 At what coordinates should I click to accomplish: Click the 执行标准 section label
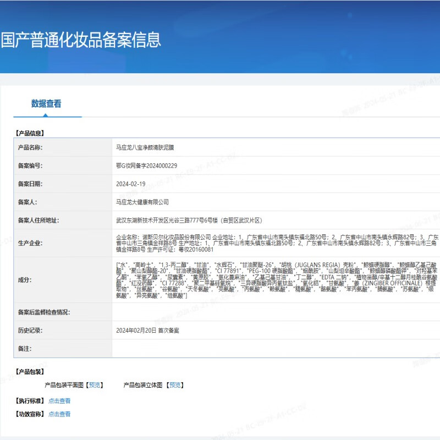[30, 400]
